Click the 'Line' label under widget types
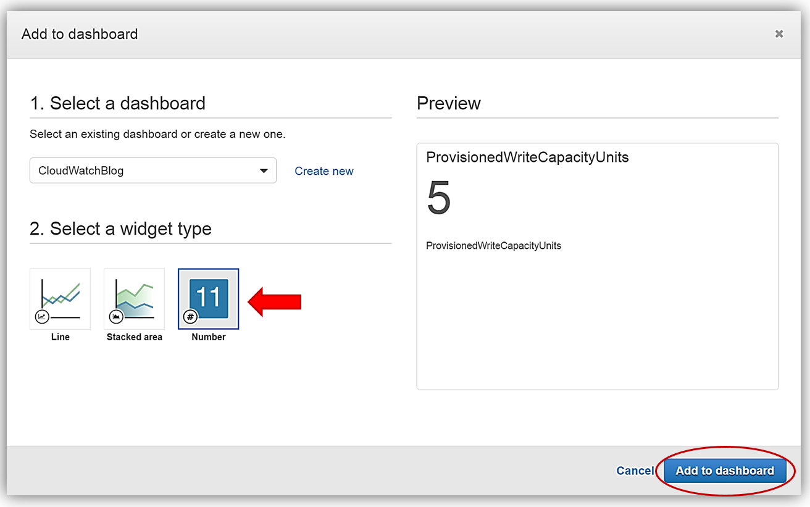This screenshot has height=507, width=810. tap(61, 337)
